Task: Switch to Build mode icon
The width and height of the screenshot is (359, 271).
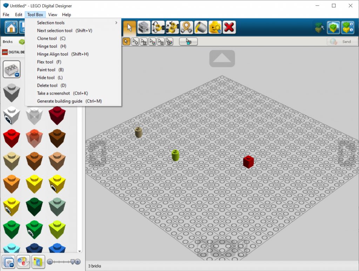Action: point(320,27)
